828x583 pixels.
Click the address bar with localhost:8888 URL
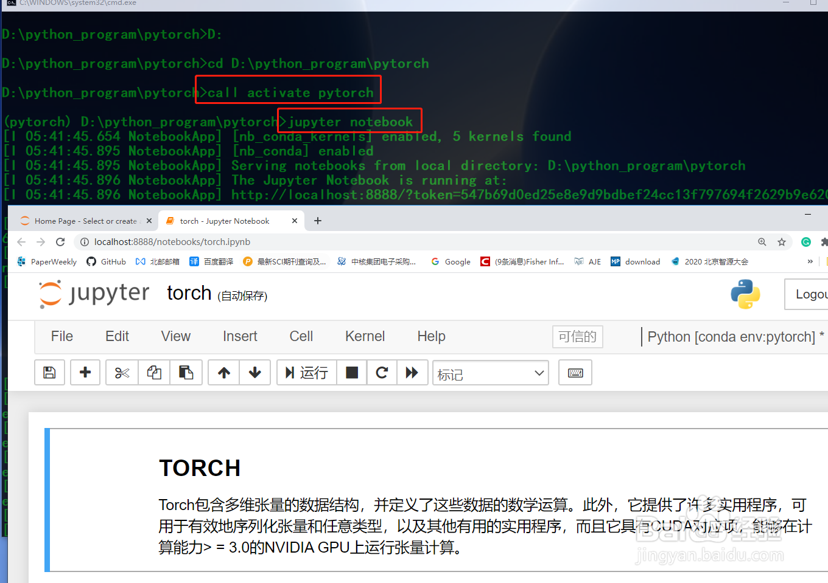(x=172, y=242)
